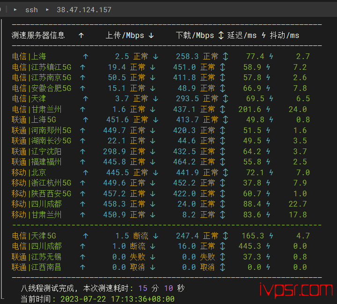This screenshot has height=304, width=337.
Task: Click latency value 445.3 for 电信|四川成都
Action: [250, 246]
